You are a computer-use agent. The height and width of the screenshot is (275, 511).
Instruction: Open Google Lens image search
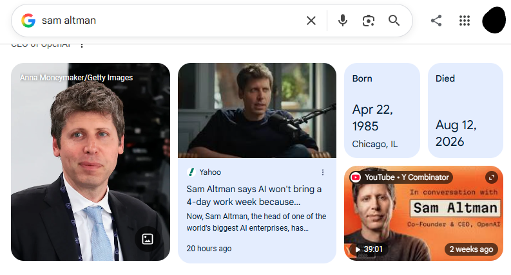368,21
